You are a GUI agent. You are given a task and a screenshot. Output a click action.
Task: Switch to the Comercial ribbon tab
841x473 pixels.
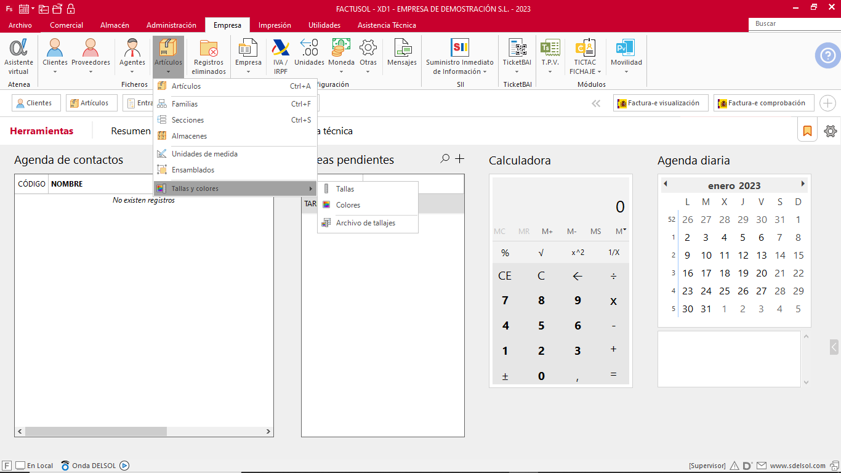[66, 25]
